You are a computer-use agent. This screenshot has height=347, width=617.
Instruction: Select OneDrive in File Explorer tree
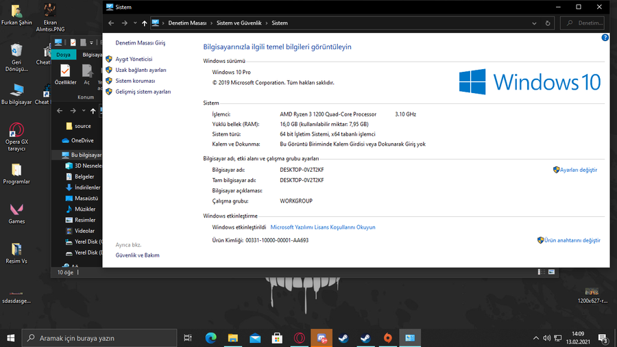[x=78, y=140]
